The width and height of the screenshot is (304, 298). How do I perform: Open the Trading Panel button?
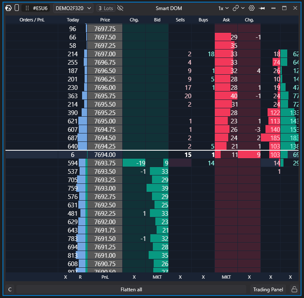click(268, 290)
